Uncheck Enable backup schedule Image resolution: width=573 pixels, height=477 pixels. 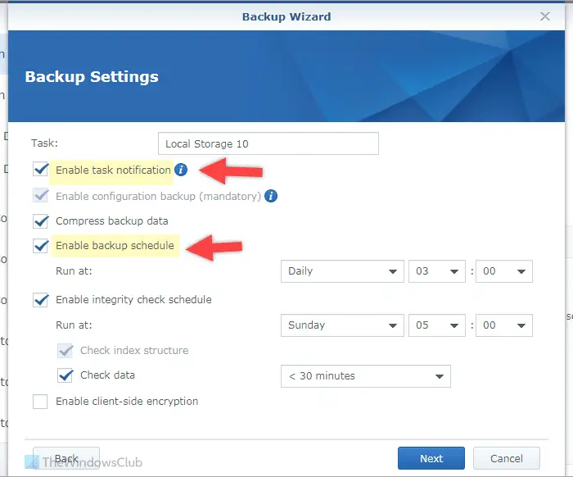(x=40, y=245)
